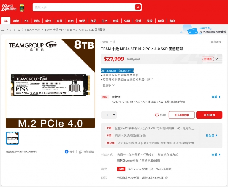Click the 24h shipping badge
The height and width of the screenshot is (187, 228).
[x=121, y=169]
